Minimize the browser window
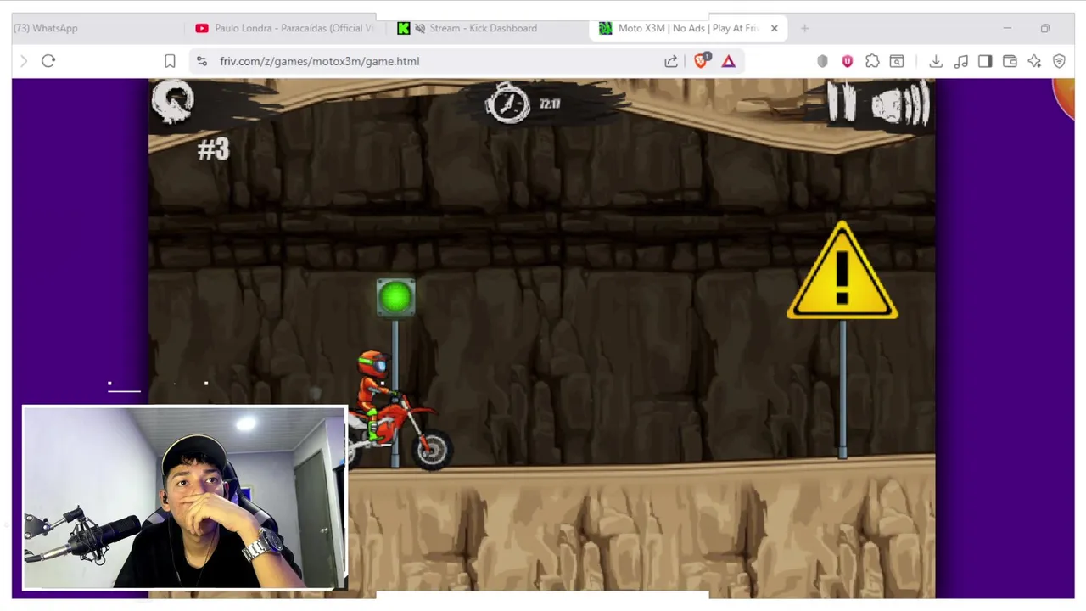This screenshot has width=1086, height=611. 1007,28
